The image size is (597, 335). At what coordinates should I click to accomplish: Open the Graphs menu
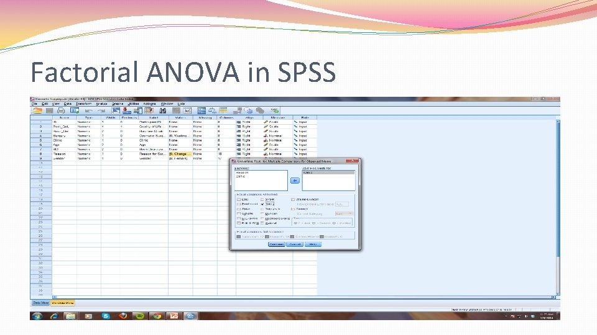coord(118,104)
